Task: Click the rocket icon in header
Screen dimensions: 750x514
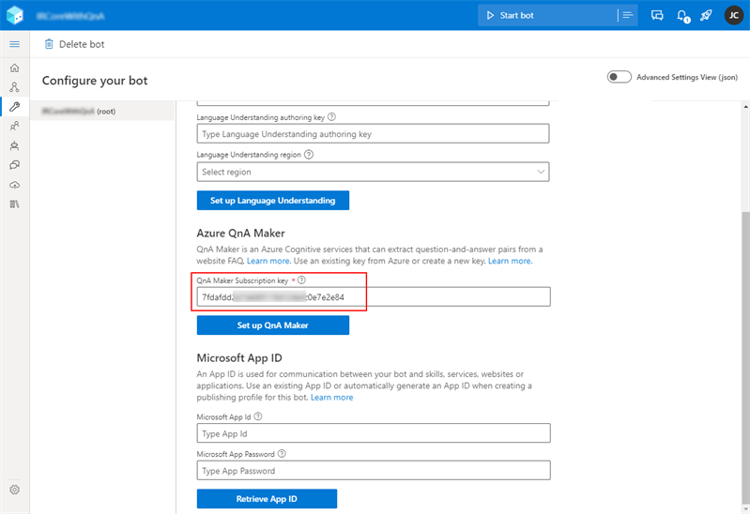Action: coord(706,16)
